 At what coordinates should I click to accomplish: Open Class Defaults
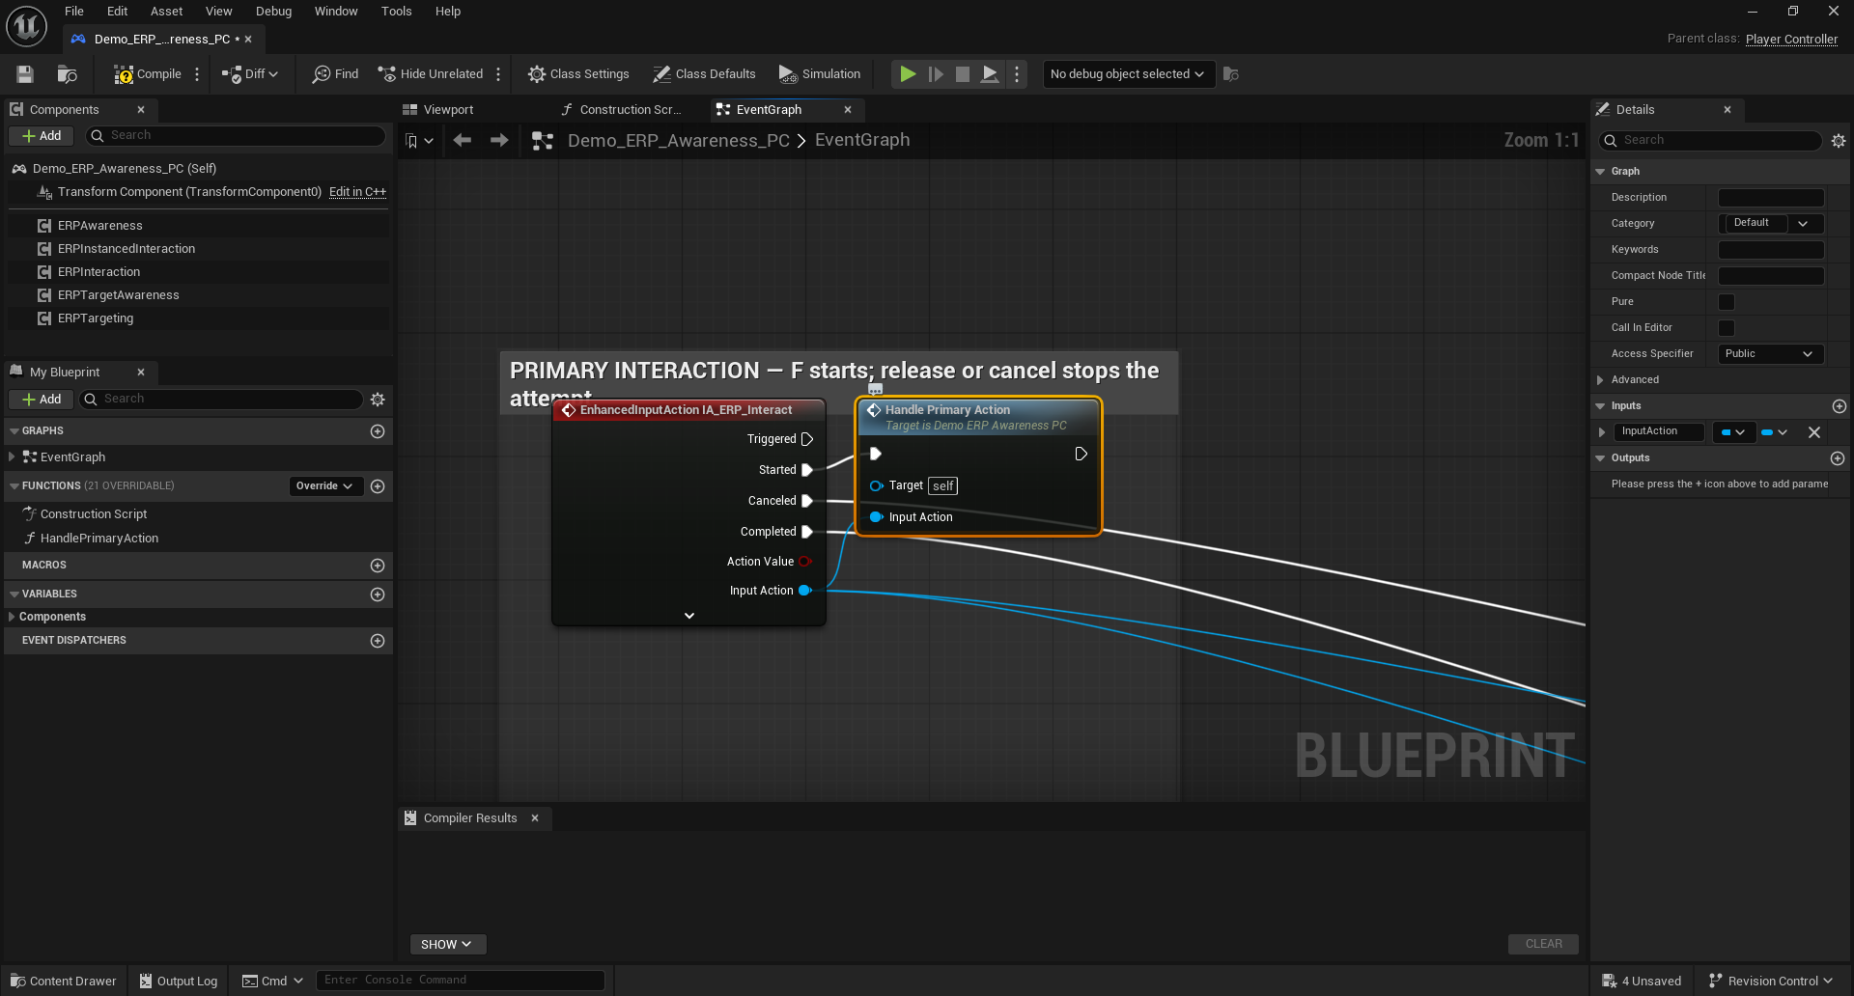click(x=704, y=74)
